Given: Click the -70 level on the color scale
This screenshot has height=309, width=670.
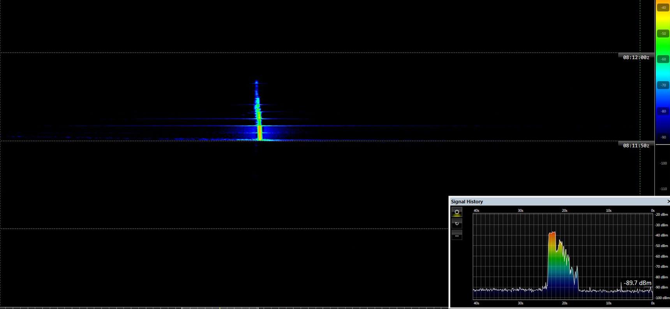Looking at the screenshot, I should (x=663, y=85).
